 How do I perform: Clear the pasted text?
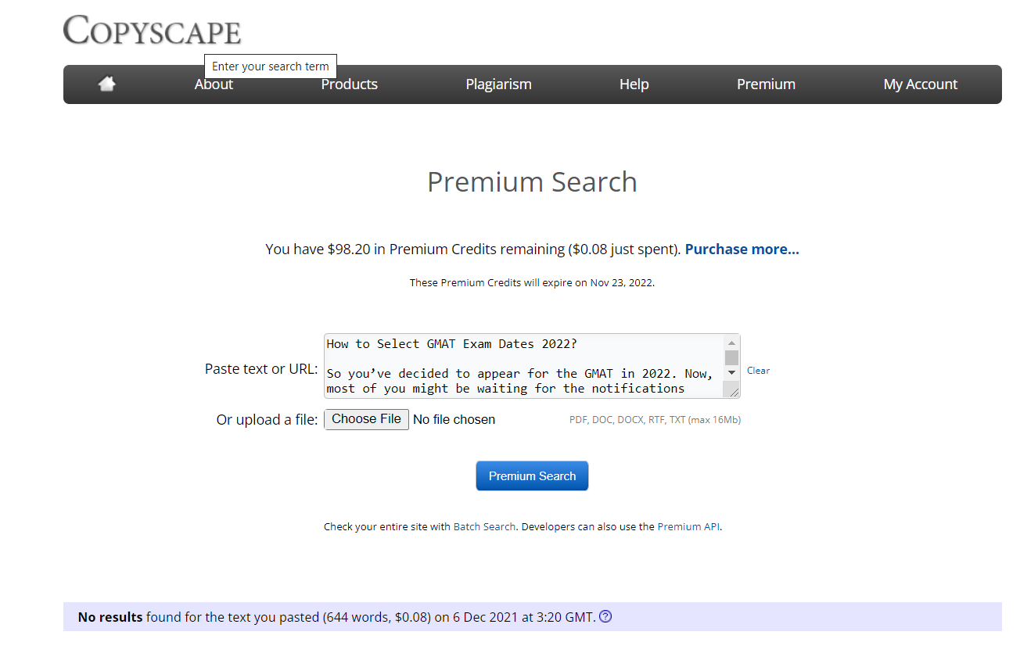coord(758,371)
